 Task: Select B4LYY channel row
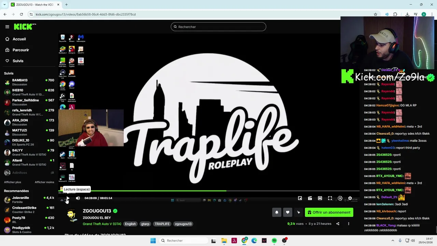[x=29, y=152]
